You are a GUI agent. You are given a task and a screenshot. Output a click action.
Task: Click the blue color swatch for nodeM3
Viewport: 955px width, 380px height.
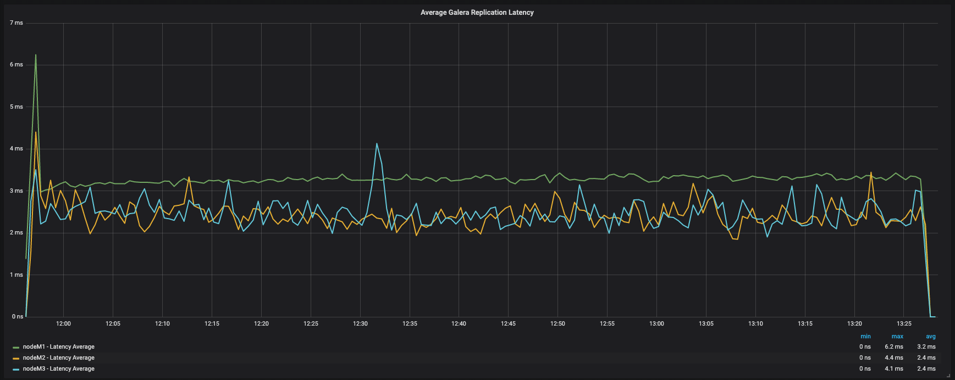pos(16,369)
